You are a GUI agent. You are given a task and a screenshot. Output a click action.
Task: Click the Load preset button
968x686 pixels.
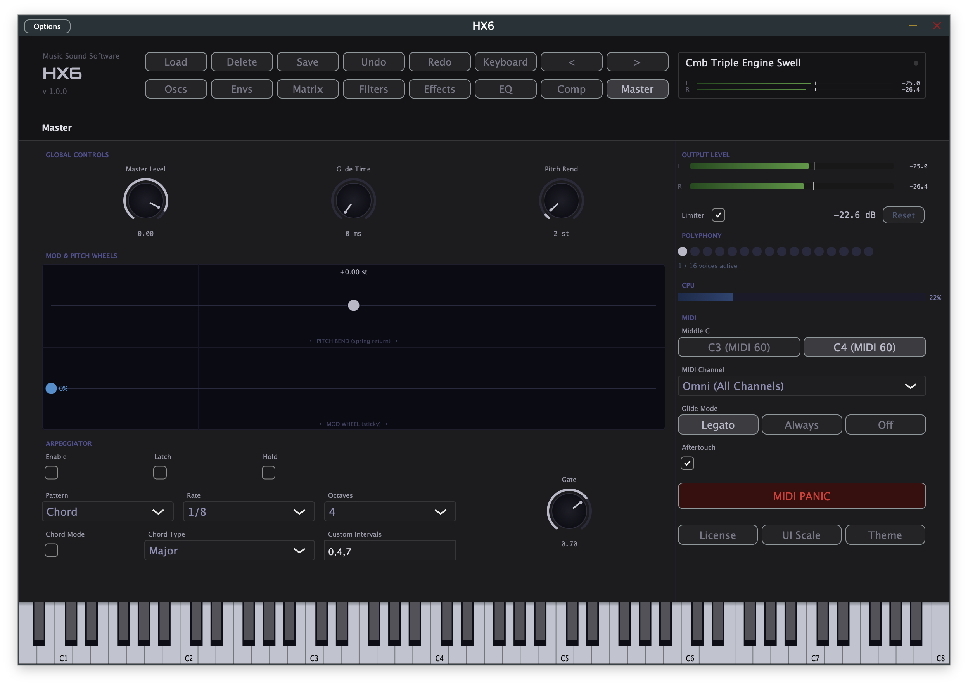[176, 62]
